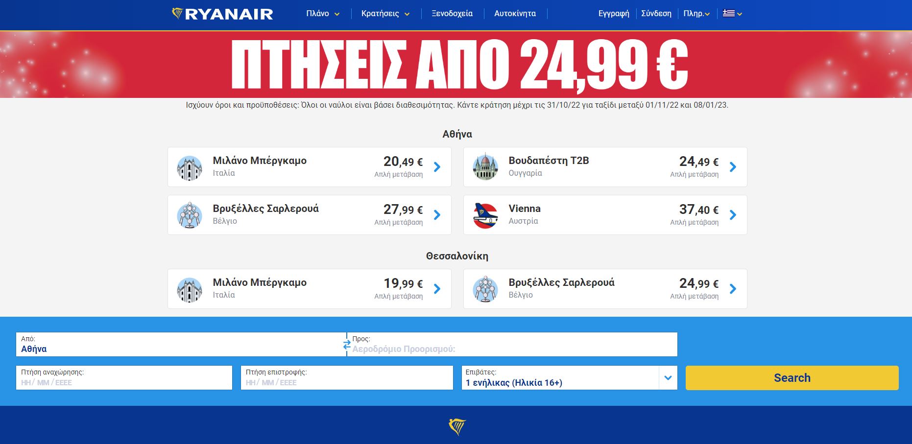Click the Από departure airport field
This screenshot has width=912, height=444.
pos(181,344)
